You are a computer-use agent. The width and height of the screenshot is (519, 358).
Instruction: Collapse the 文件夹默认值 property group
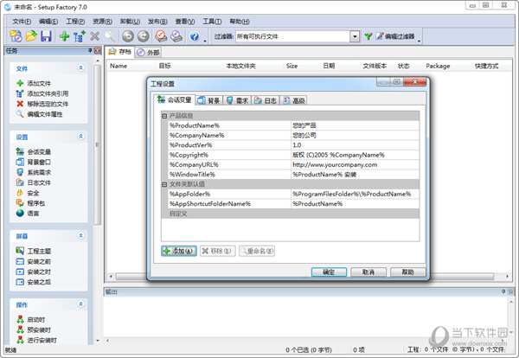click(164, 184)
